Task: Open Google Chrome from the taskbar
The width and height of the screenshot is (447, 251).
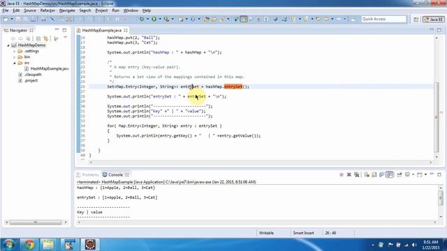Action: pyautogui.click(x=29, y=245)
